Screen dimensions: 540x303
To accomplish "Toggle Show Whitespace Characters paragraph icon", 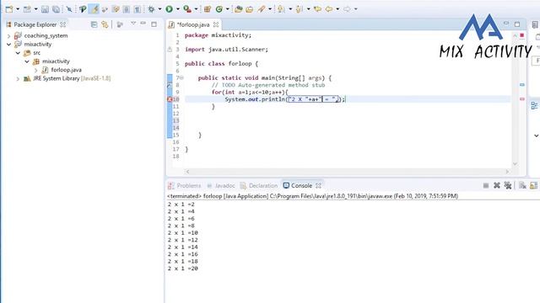I will point(137,9).
